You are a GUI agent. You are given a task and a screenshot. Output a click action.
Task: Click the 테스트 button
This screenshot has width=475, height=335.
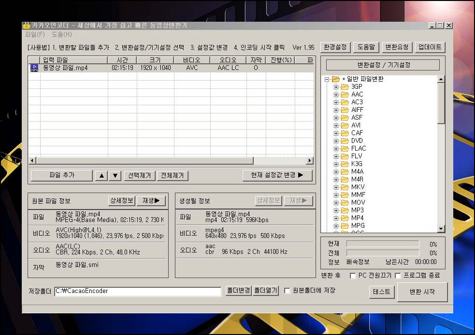click(x=382, y=292)
